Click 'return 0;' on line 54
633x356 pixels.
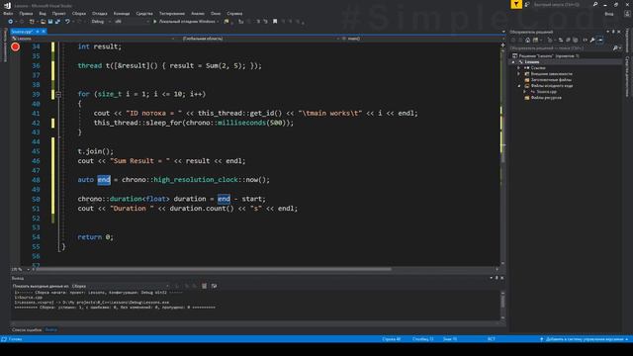(x=95, y=237)
